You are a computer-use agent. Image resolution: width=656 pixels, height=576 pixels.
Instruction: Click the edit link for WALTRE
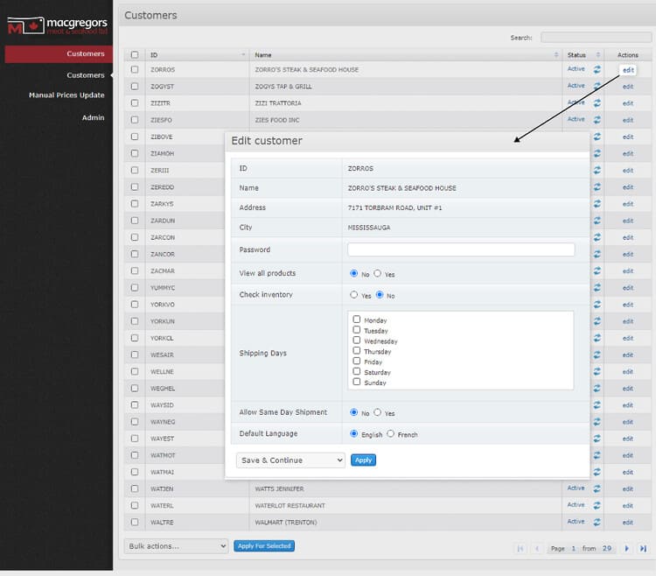627,523
